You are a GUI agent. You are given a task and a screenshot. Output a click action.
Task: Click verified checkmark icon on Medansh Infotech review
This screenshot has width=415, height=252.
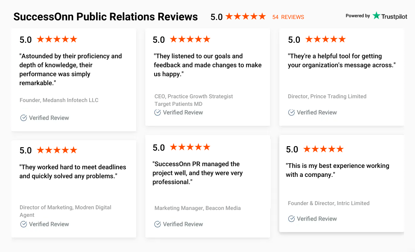pos(24,118)
